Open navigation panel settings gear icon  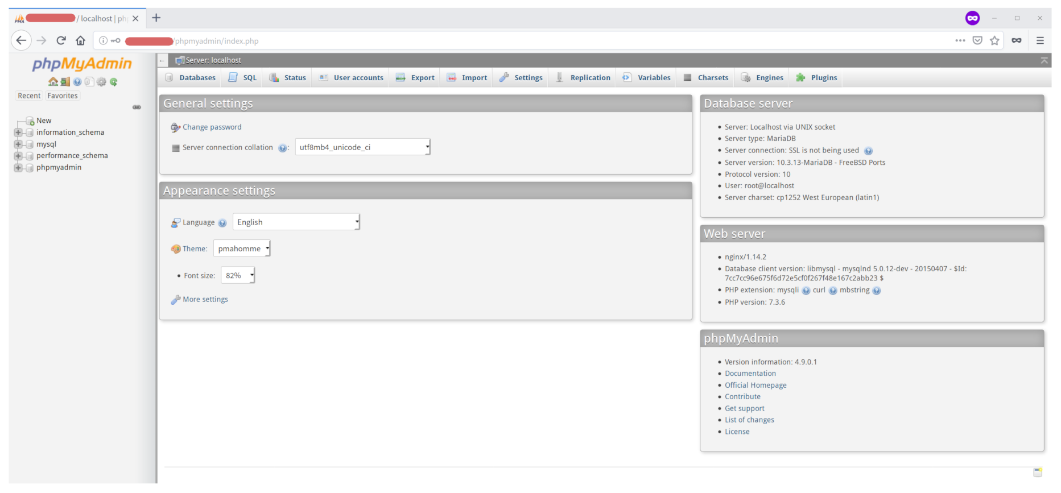[x=101, y=82]
